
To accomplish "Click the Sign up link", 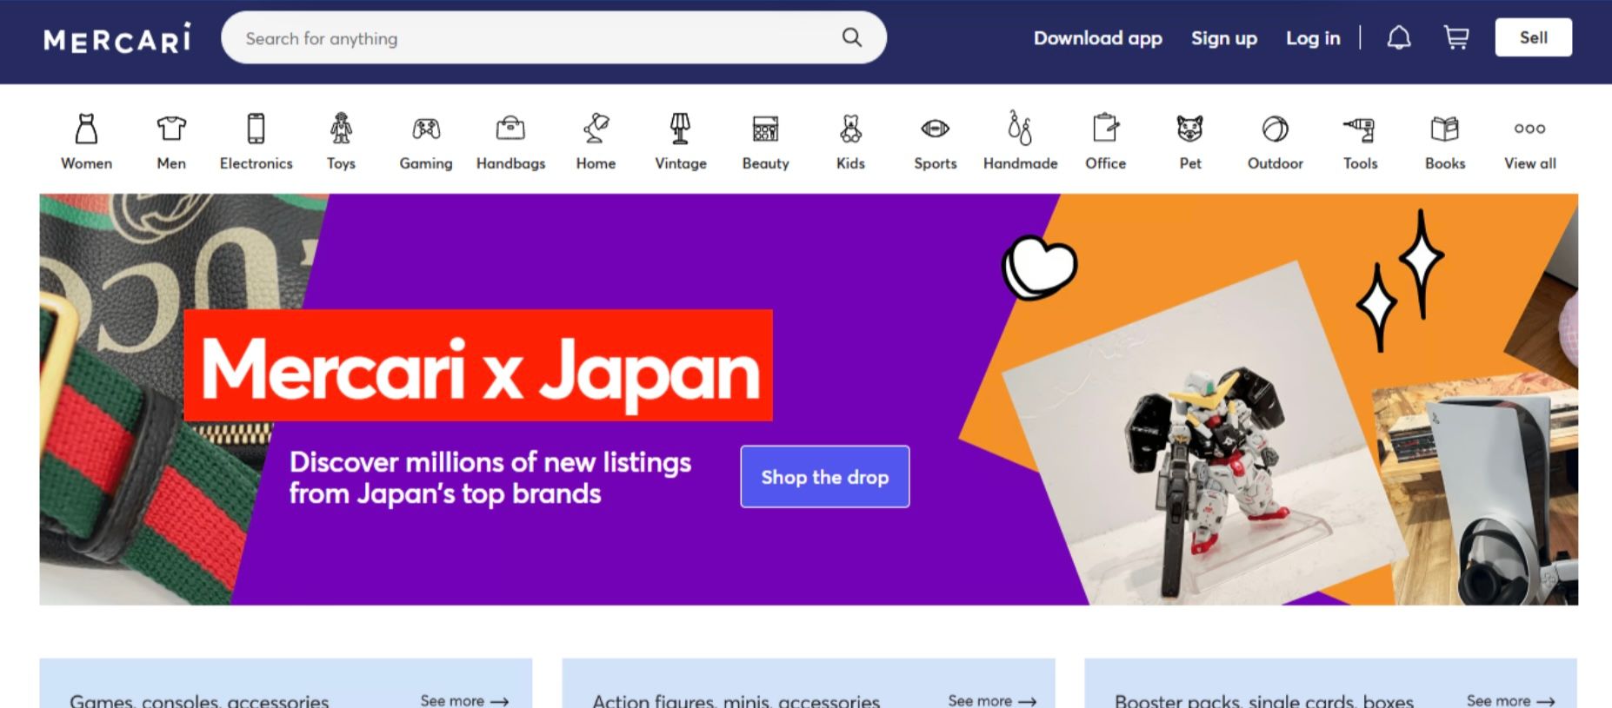I will (1223, 38).
